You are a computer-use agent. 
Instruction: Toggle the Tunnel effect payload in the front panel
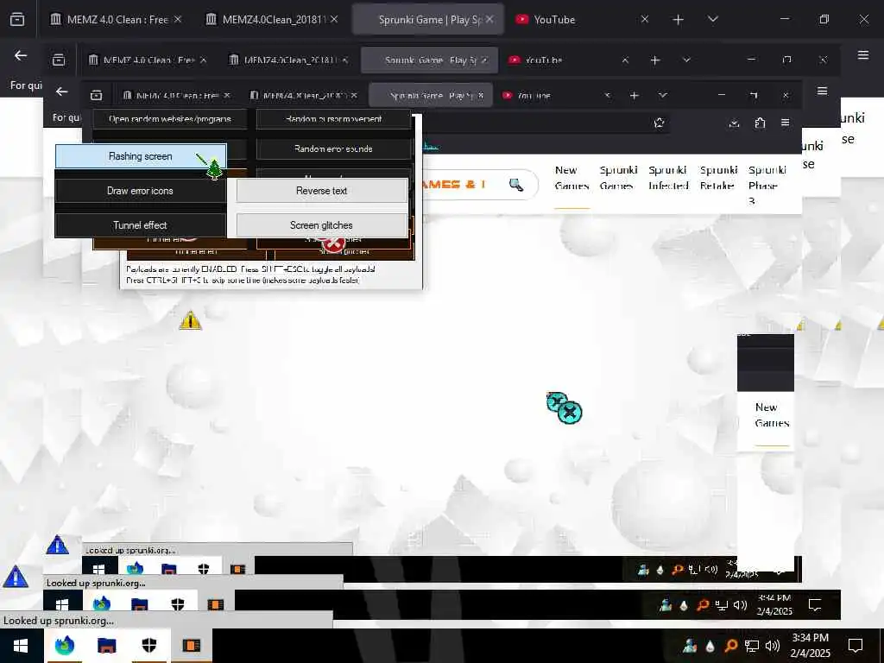(141, 225)
